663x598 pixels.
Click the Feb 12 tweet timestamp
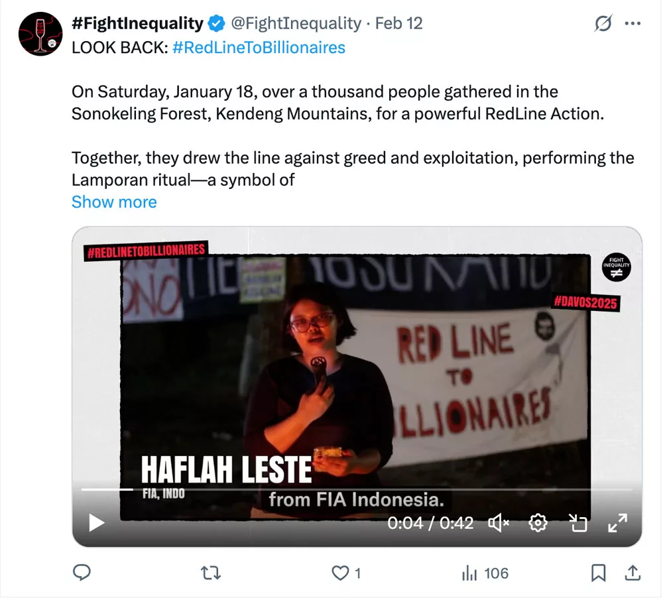click(398, 23)
